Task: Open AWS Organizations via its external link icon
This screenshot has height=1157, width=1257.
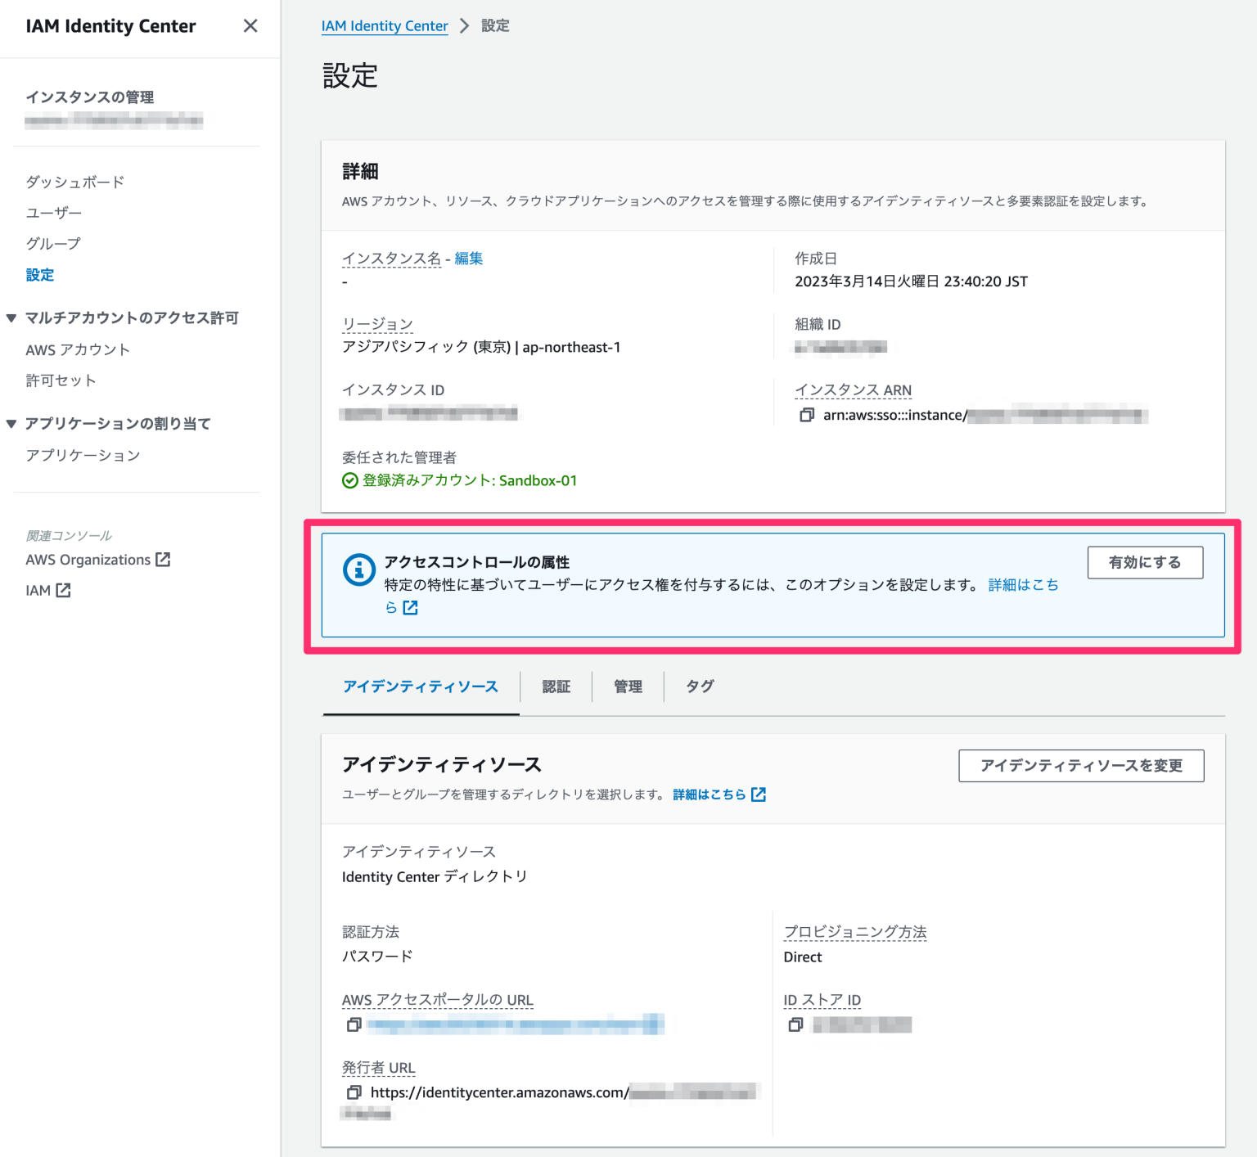Action: click(x=164, y=559)
